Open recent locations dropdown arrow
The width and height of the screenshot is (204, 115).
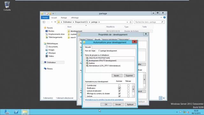(52, 22)
